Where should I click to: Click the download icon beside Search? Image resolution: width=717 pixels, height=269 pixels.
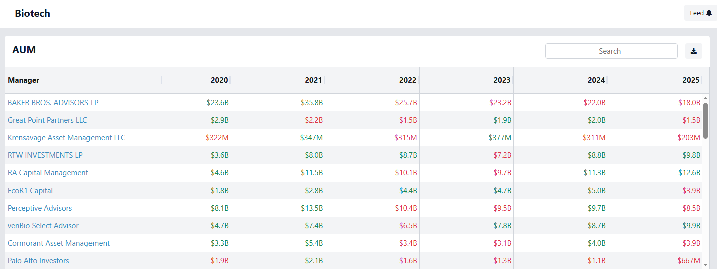tap(694, 51)
